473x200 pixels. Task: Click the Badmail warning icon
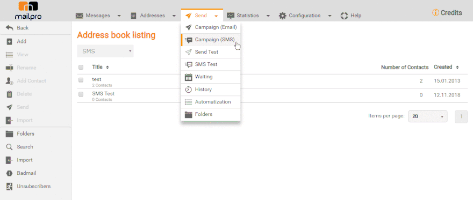(9, 173)
